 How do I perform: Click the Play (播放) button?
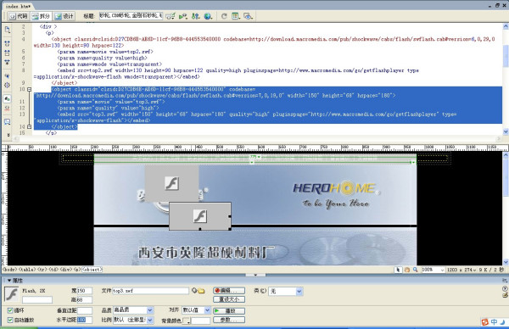coord(229,311)
